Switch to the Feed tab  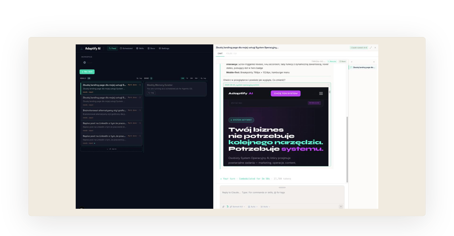[x=112, y=49]
